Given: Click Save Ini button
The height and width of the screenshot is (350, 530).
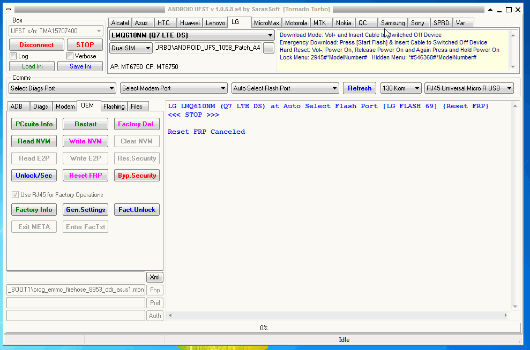Looking at the screenshot, I should tap(80, 66).
